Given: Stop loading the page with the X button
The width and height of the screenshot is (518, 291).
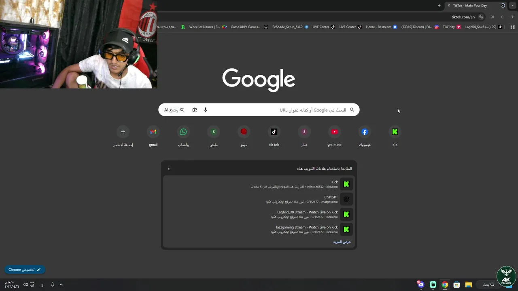Looking at the screenshot, I should 493,17.
